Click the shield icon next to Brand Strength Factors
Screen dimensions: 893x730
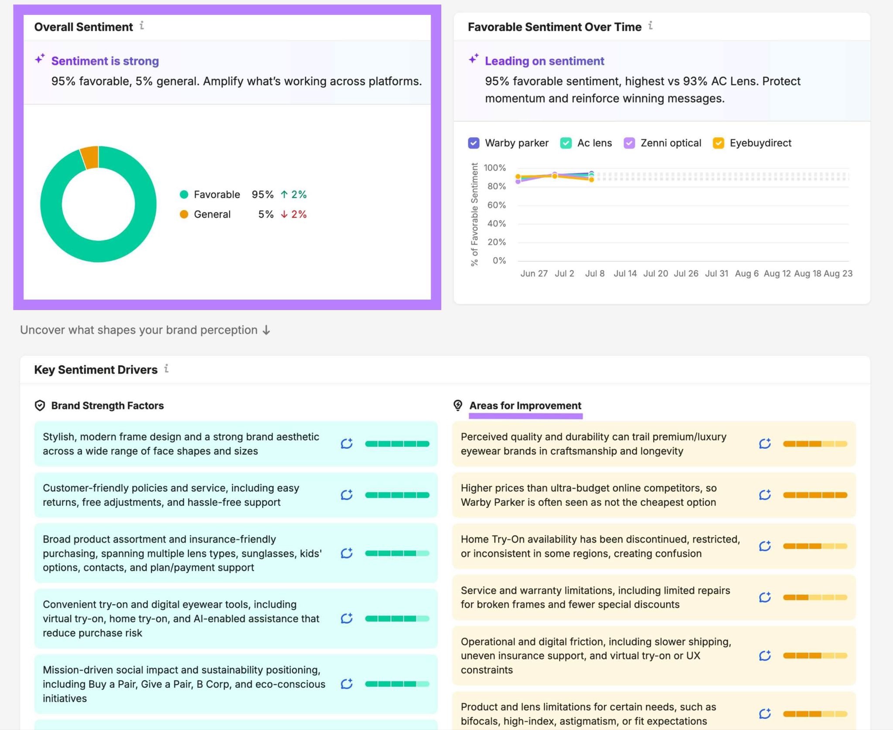tap(40, 406)
